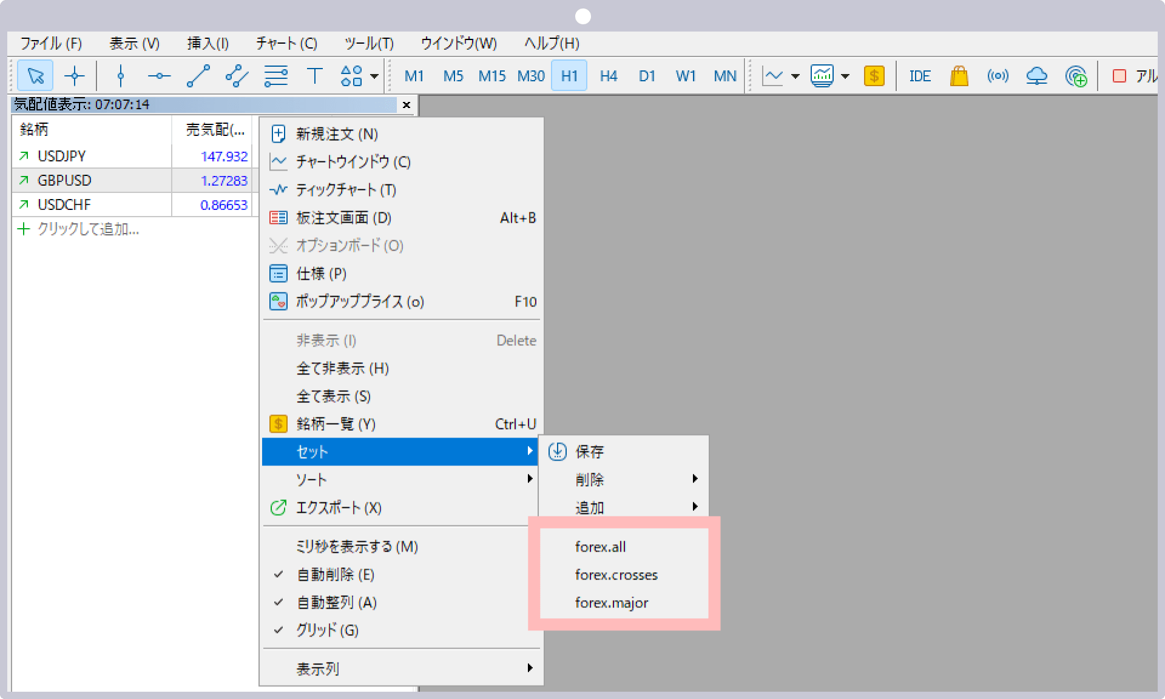Open the Market shopping bag icon
1165x699 pixels.
[x=959, y=76]
